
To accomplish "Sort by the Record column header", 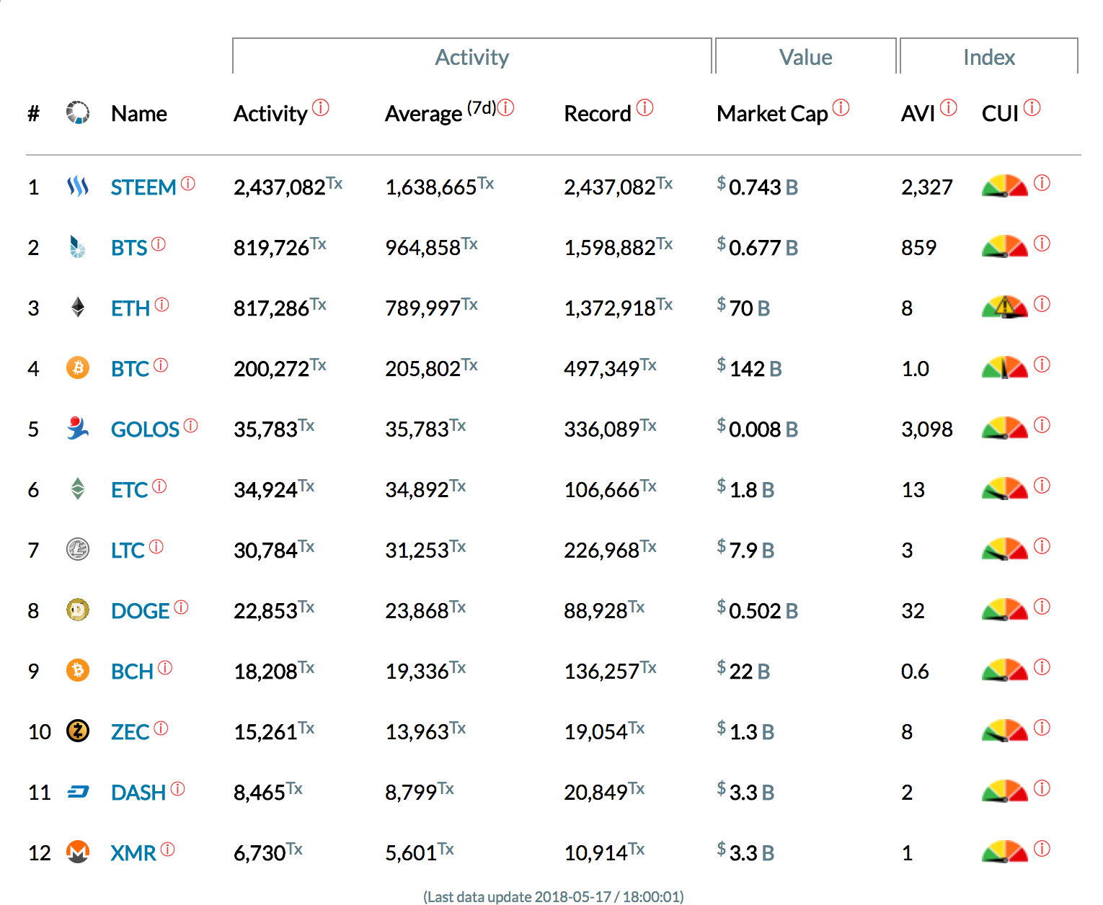I will [x=598, y=113].
